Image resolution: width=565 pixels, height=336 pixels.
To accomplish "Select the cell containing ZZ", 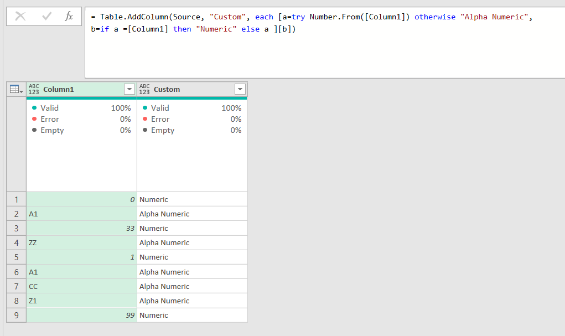I will click(x=81, y=242).
